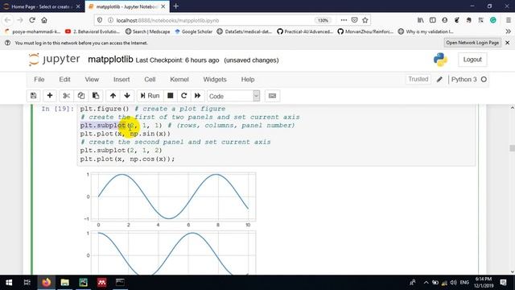Click the Jupyter logo
This screenshot has width=515, height=290.
click(54, 60)
